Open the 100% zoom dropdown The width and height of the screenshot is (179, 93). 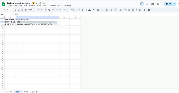[32, 10]
